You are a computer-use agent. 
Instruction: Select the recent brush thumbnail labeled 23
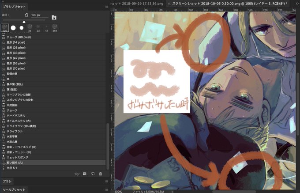[x=38, y=28]
